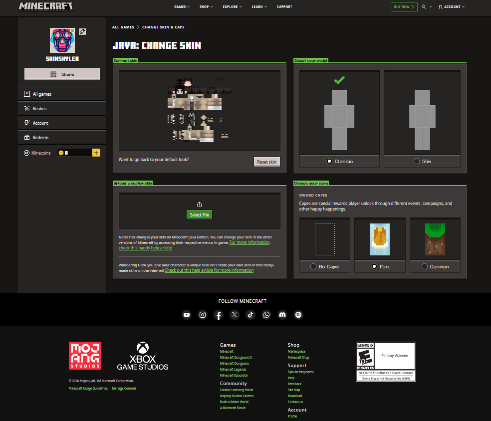Open Minecraft Instagram icon
Screen dimensions: 491x421
(x=203, y=315)
